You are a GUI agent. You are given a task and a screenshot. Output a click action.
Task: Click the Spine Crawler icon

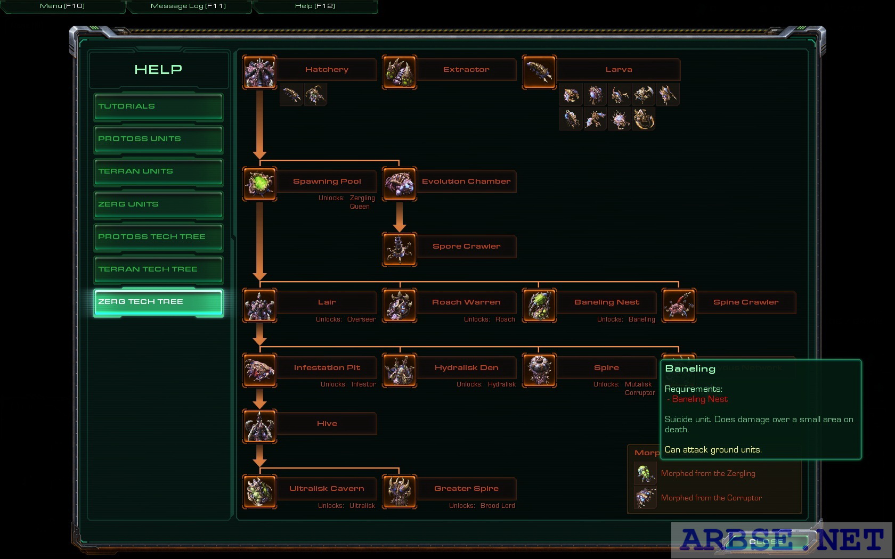point(679,305)
